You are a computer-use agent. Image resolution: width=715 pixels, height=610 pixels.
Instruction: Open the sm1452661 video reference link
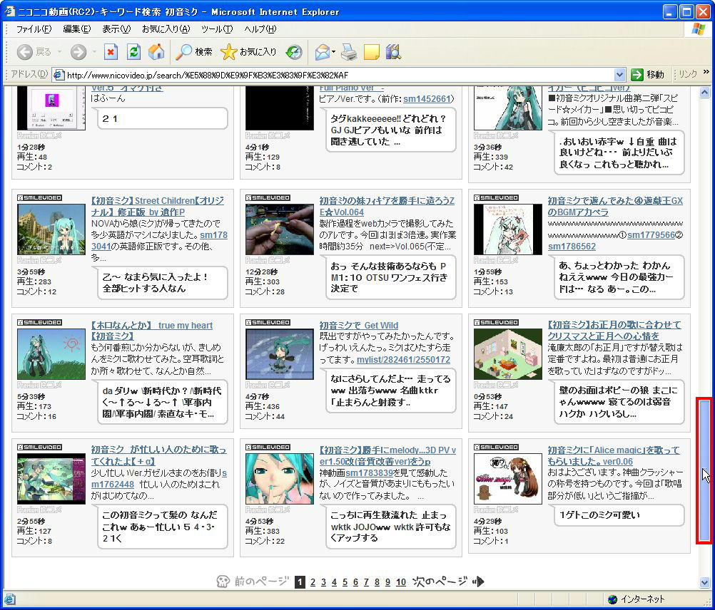click(x=427, y=99)
